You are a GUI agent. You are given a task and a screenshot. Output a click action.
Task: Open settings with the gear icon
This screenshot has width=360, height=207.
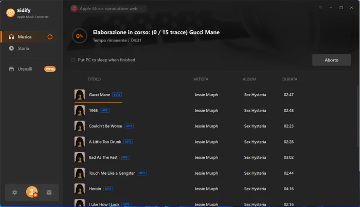[x=15, y=192]
